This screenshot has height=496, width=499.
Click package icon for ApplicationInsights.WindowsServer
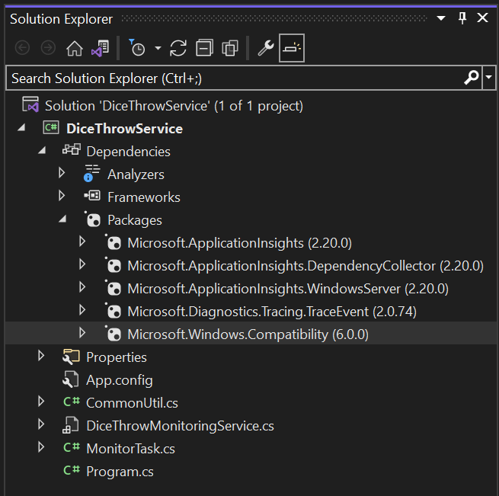tap(113, 288)
